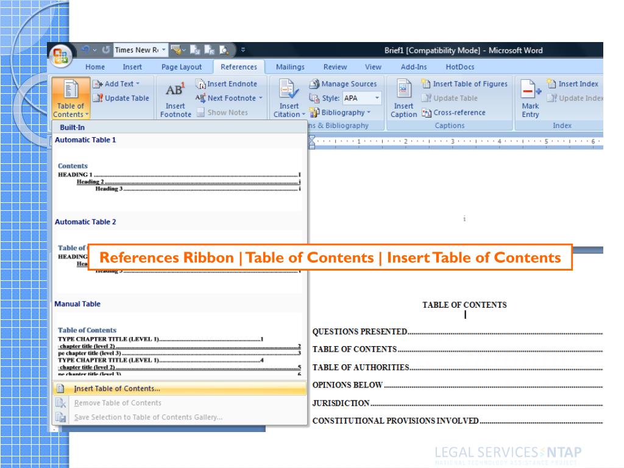Click the Bibliography icon
Viewport: 624px width, 468px height.
(x=314, y=113)
